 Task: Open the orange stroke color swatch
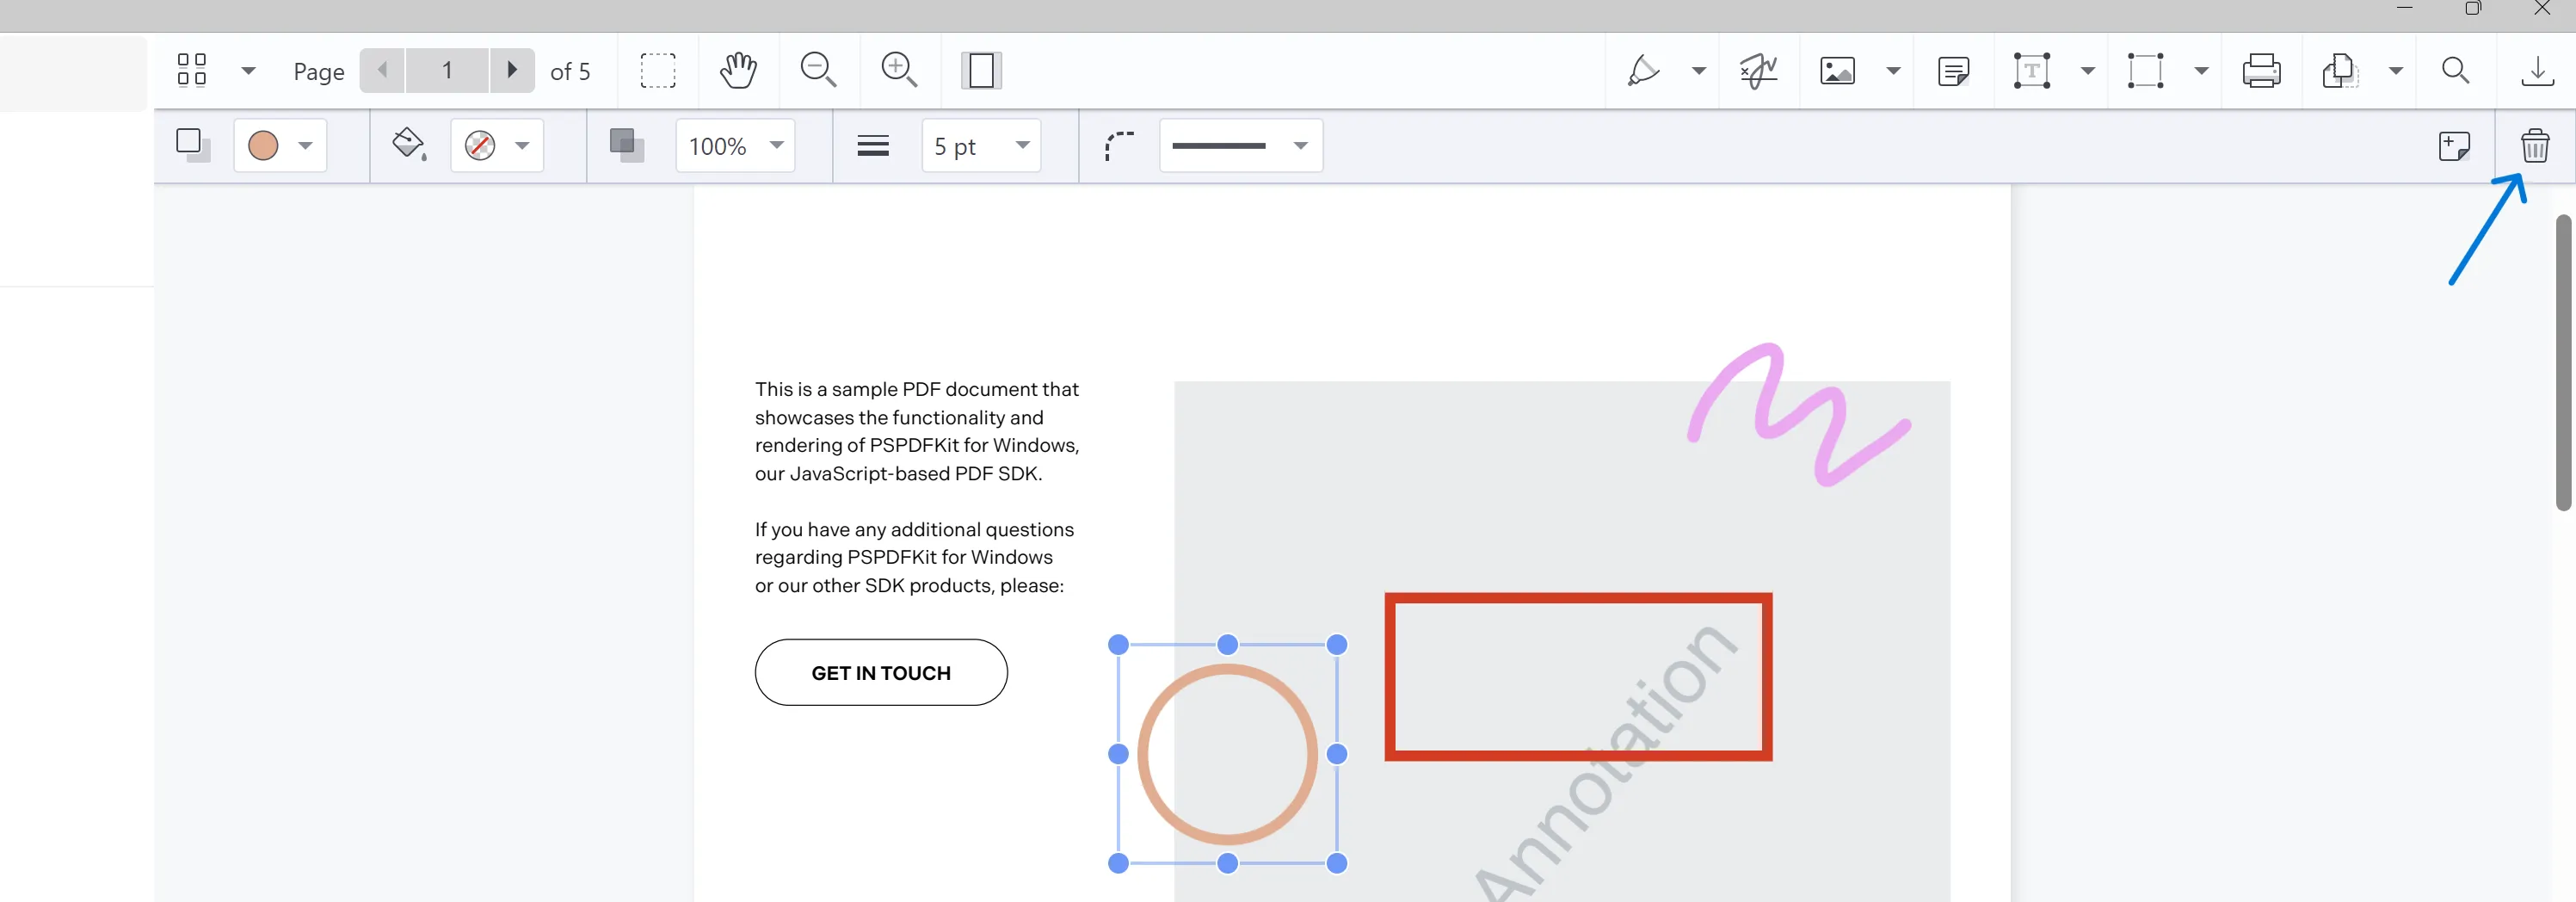point(262,146)
